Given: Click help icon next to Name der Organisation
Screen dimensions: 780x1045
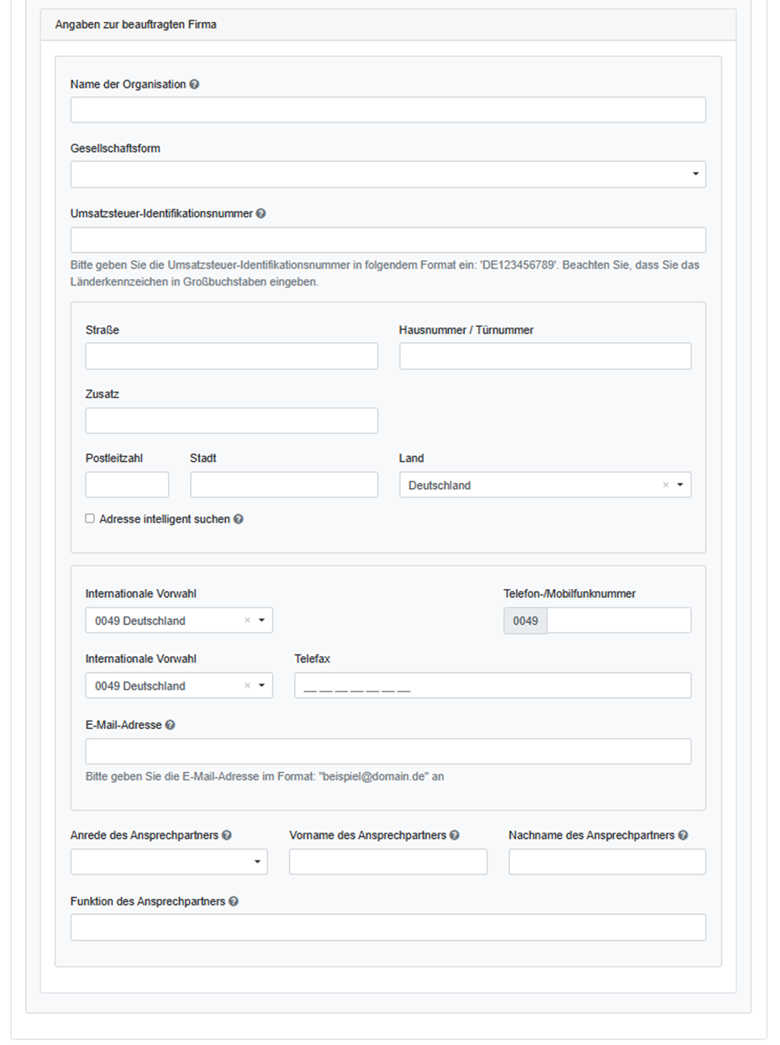Looking at the screenshot, I should pyautogui.click(x=195, y=85).
